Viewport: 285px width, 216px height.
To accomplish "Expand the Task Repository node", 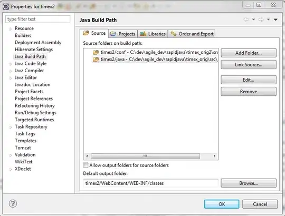I will (11, 127).
